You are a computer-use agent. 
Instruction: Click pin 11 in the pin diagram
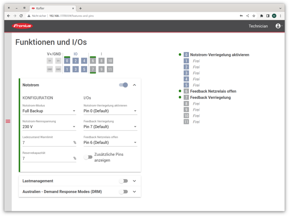109,69
